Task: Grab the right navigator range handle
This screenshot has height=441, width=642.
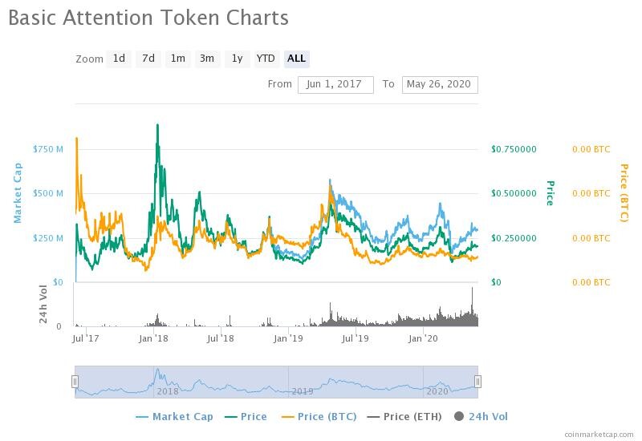Action: (477, 382)
